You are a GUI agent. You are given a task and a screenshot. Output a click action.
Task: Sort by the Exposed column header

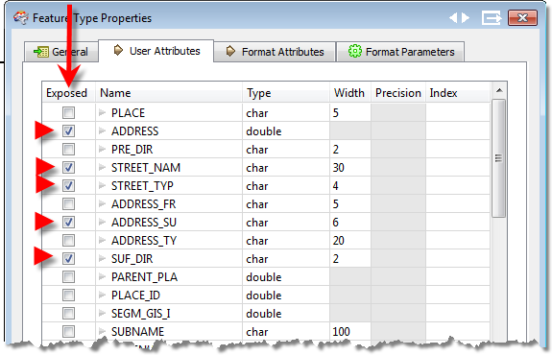pos(69,92)
